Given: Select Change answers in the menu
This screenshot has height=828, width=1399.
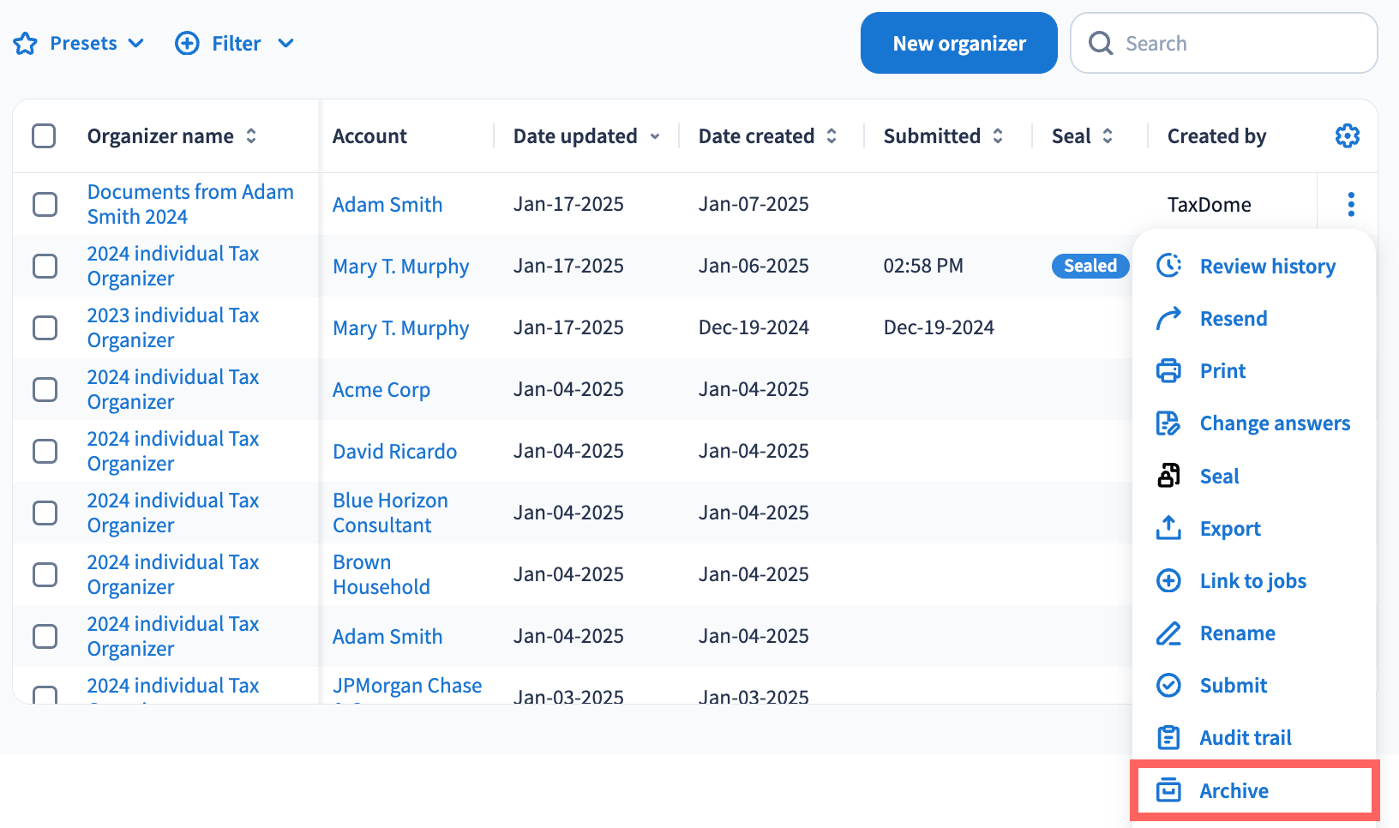Looking at the screenshot, I should pyautogui.click(x=1274, y=423).
